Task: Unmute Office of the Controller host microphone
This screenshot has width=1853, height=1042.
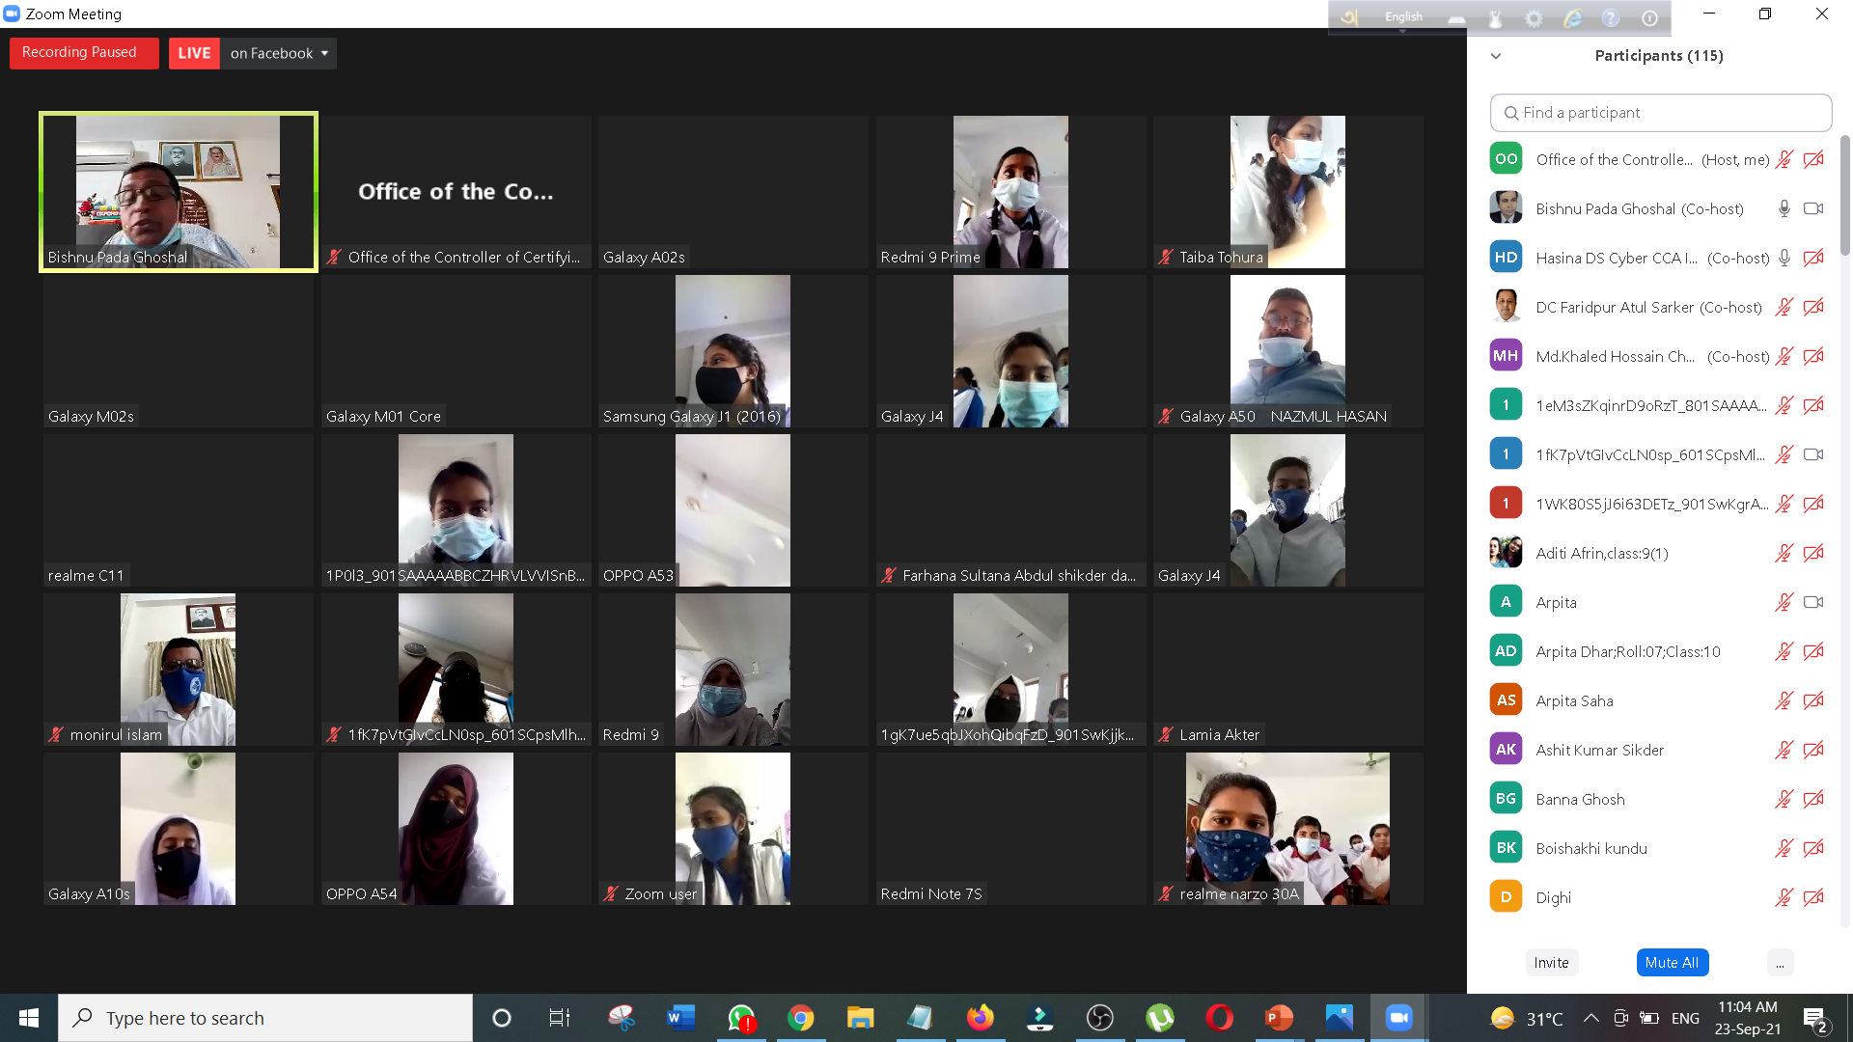Action: click(x=1784, y=159)
